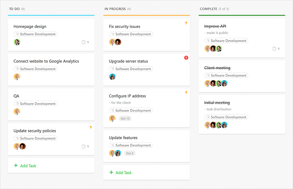Click the blue avatar on Initial meeting card
The width and height of the screenshot is (293, 189).
(x=224, y=125)
